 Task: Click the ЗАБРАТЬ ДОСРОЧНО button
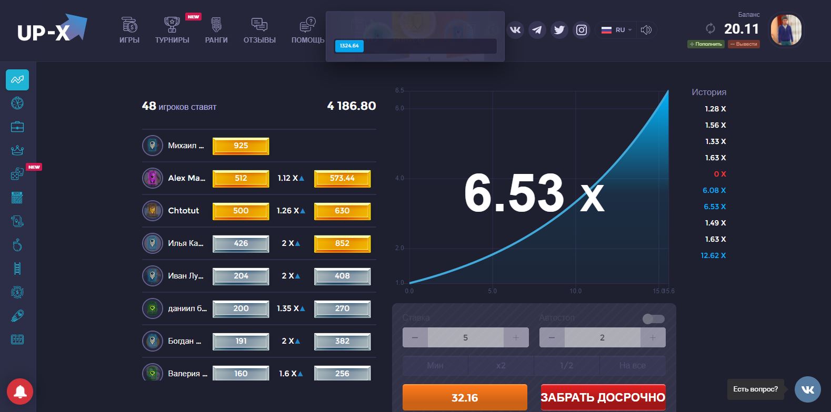coord(603,397)
